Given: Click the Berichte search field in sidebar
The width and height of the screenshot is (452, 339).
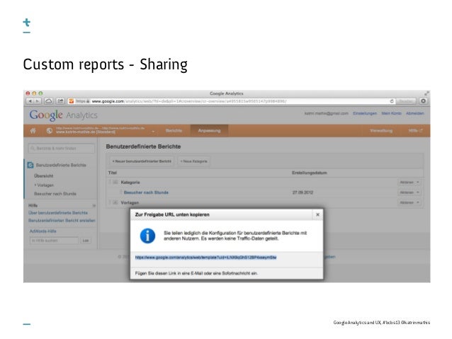Looking at the screenshot, I should point(61,149).
